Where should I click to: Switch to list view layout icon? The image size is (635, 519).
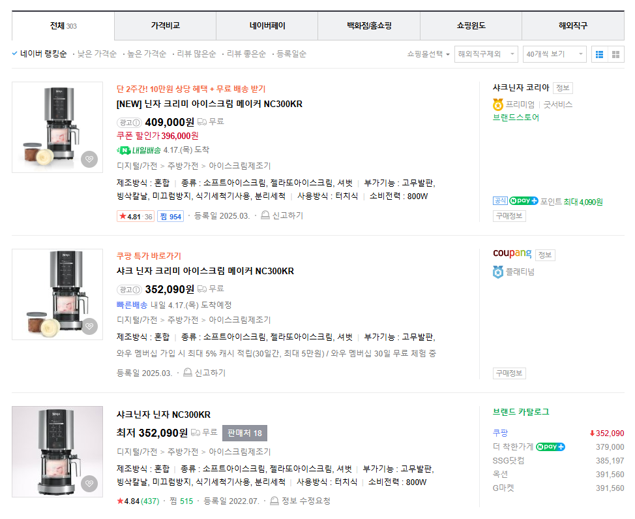[x=600, y=54]
